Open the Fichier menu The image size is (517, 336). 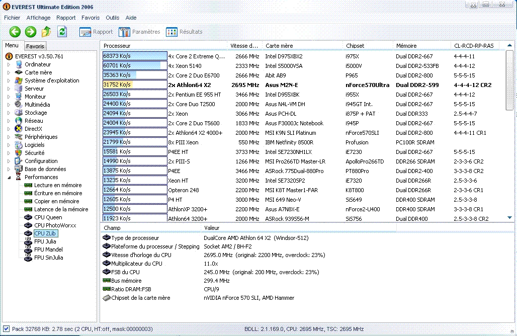point(12,18)
